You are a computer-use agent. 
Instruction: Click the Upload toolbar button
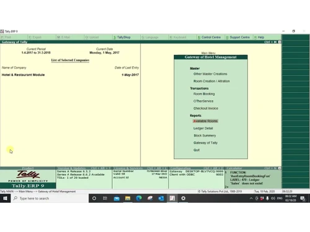pos(98,37)
